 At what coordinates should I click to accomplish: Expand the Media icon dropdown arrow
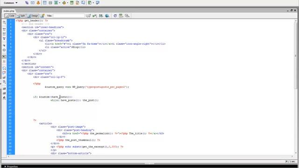tap(67, 3)
